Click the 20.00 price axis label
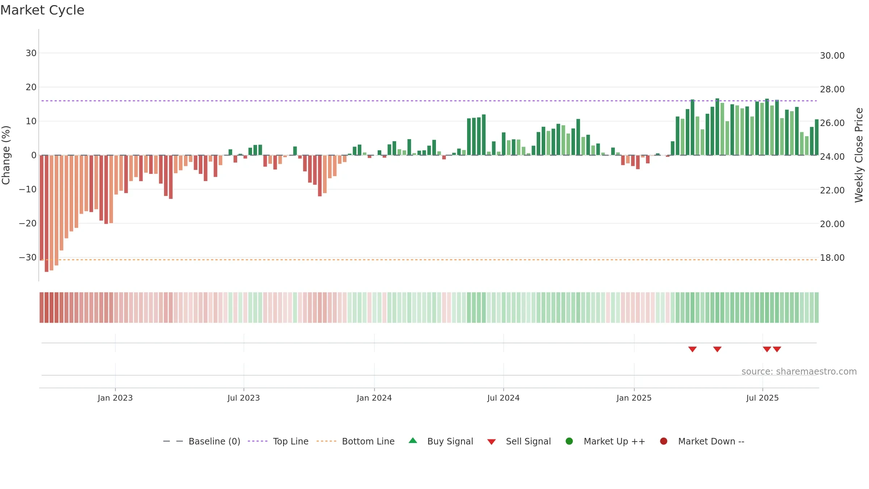Screen dimensions: 869x489 832,224
